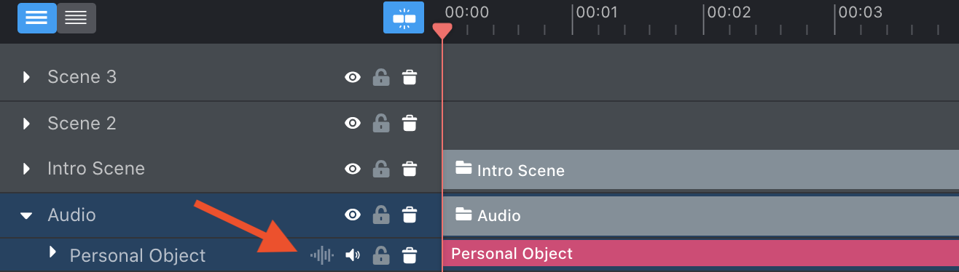Collapse the Audio group
Screen dimensions: 959x272
(27, 215)
